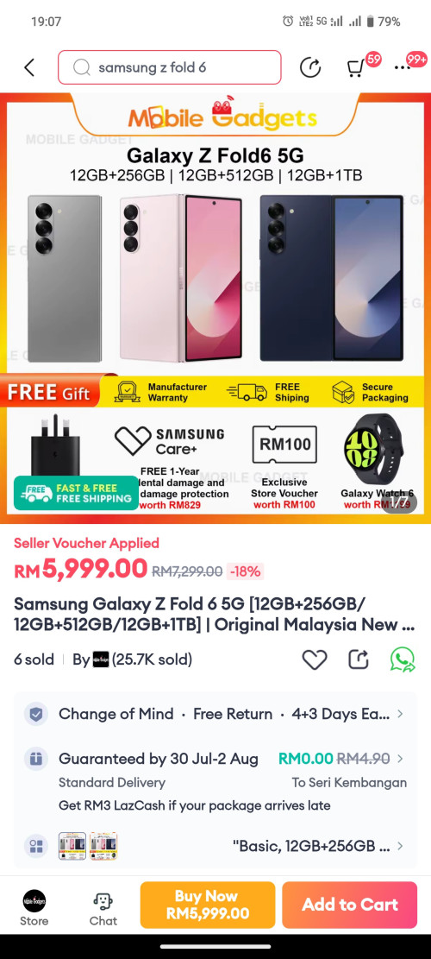Open the seller name next to 25.7K sold

(x=100, y=660)
